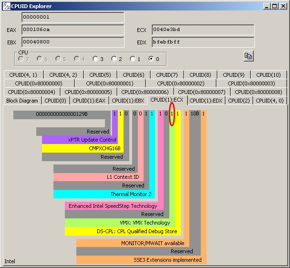Open the CPUID(0x80000008) tab
This screenshot has height=268, width=290.
(259, 92)
